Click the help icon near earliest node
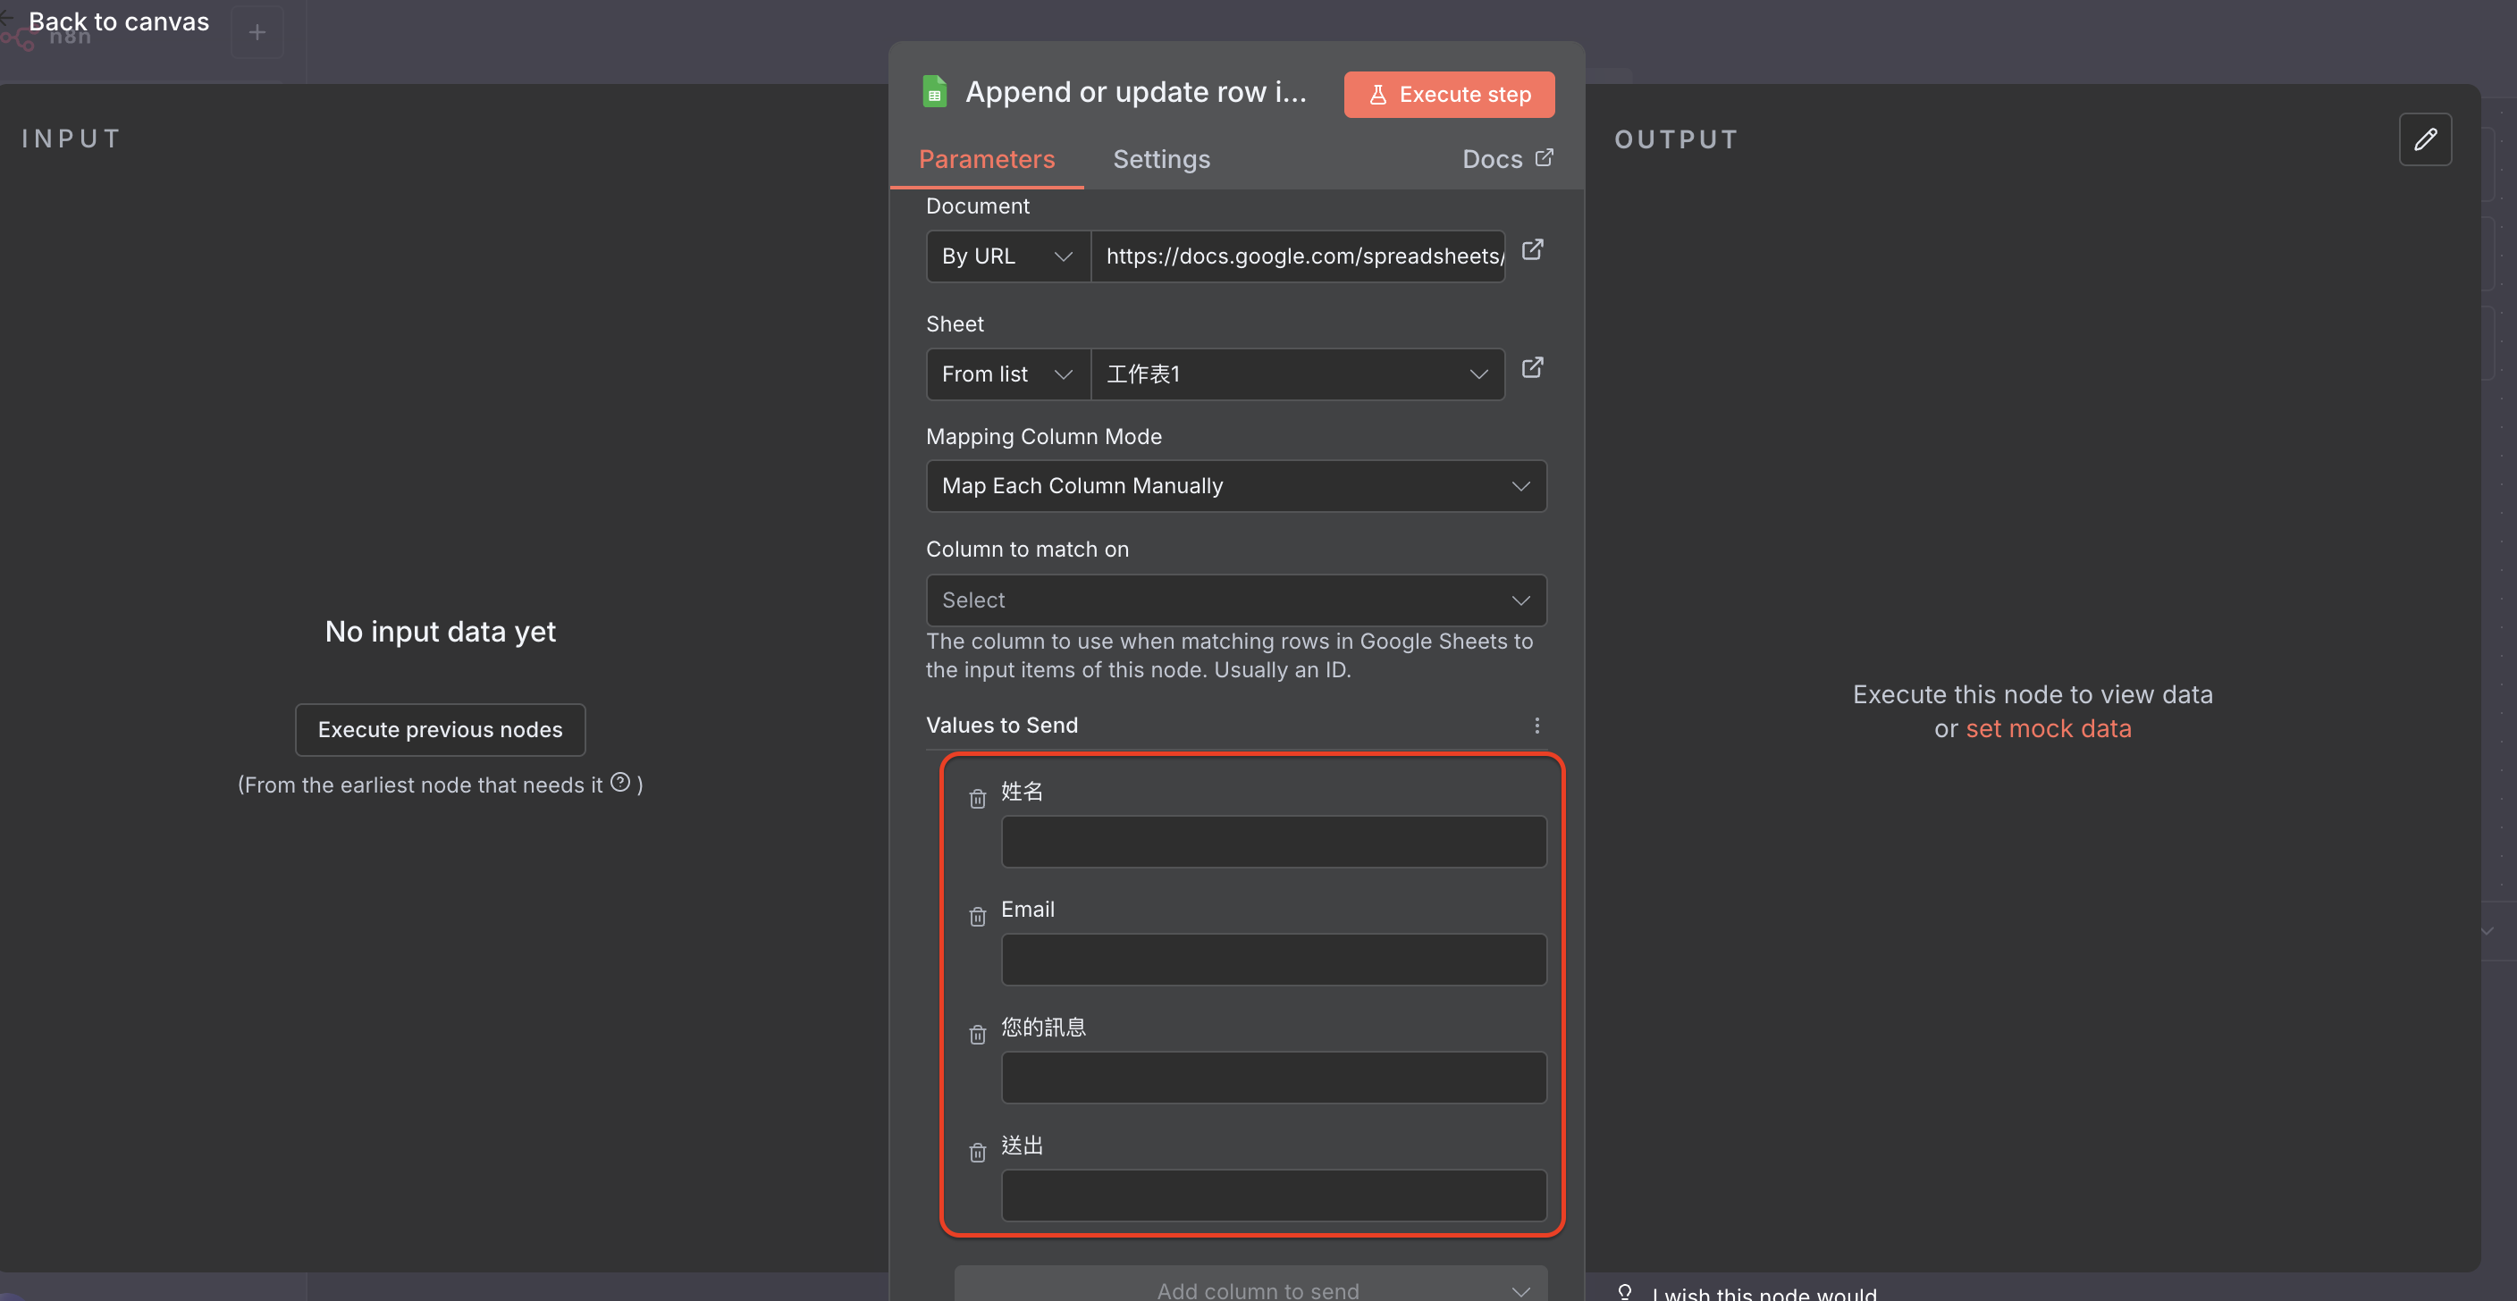Viewport: 2517px width, 1301px height. coord(620,781)
